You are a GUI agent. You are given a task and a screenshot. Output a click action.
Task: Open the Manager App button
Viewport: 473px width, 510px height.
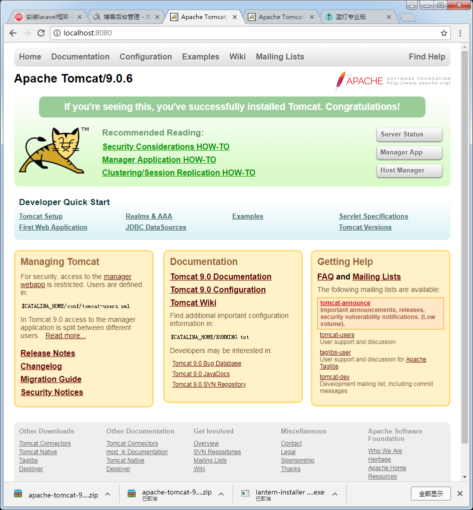(409, 152)
